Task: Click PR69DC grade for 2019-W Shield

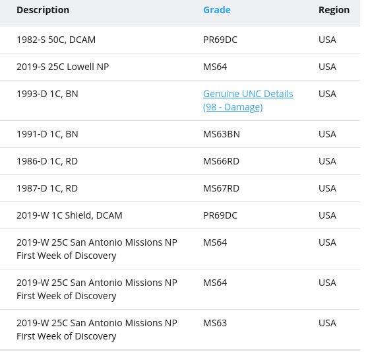Action: 220,215
